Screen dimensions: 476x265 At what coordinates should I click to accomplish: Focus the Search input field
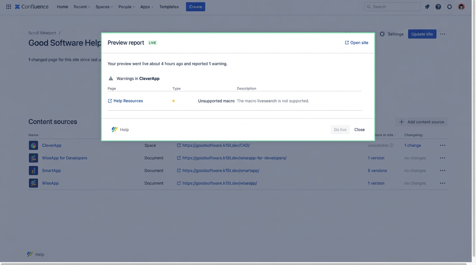click(x=392, y=7)
